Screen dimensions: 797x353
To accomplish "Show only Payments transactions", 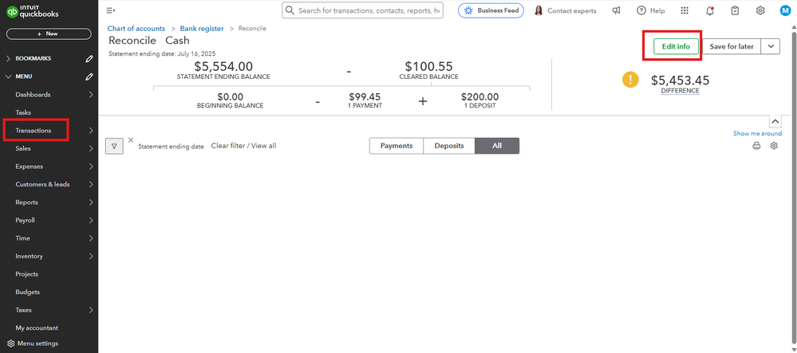I will pos(397,146).
